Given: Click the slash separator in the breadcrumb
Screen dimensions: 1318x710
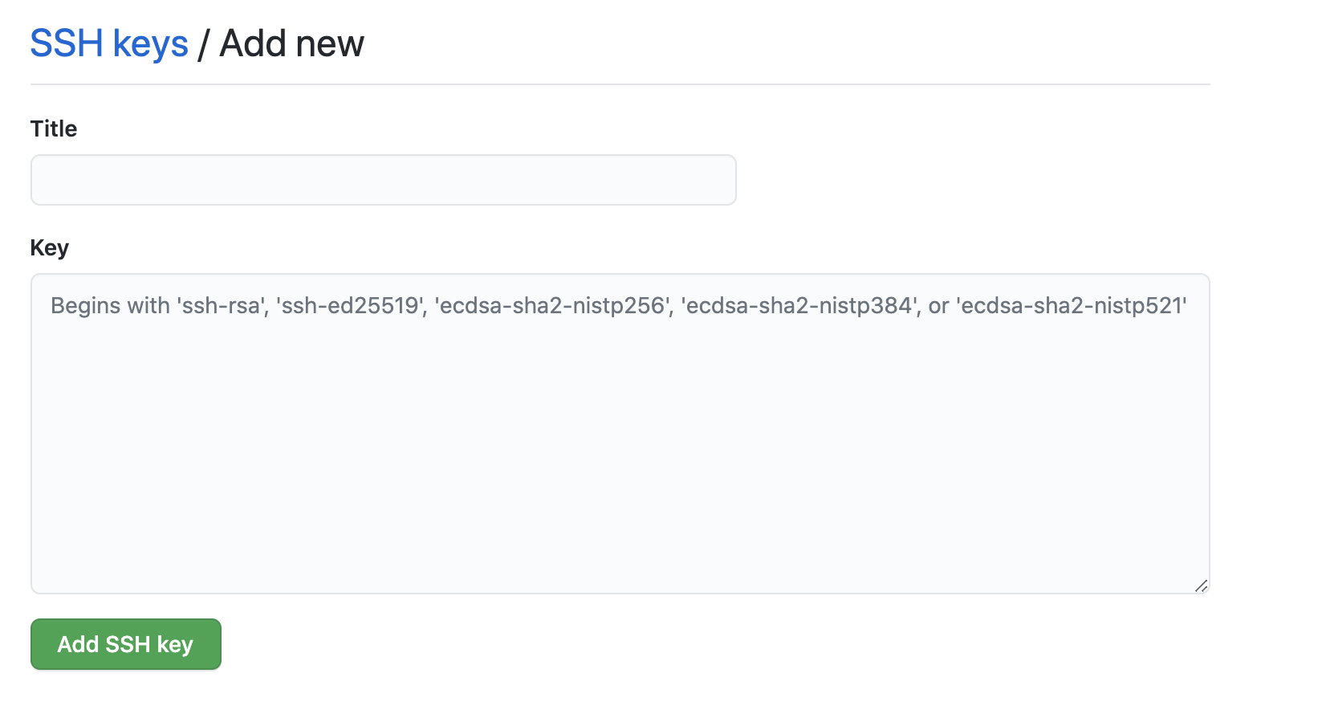Looking at the screenshot, I should [203, 45].
